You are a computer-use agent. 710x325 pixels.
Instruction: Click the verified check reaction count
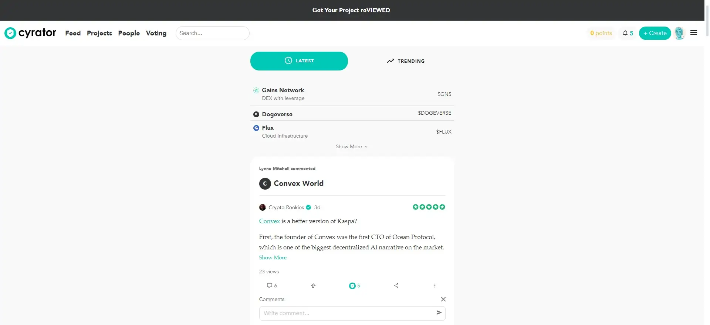(x=354, y=286)
